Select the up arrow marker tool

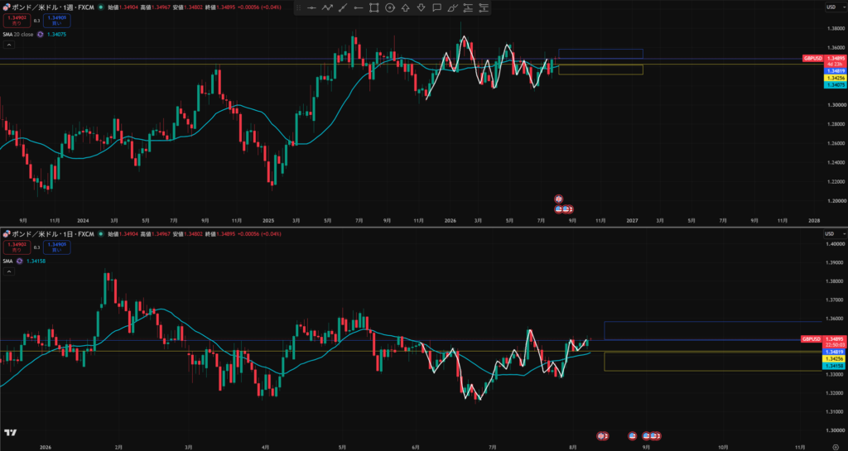pos(405,7)
